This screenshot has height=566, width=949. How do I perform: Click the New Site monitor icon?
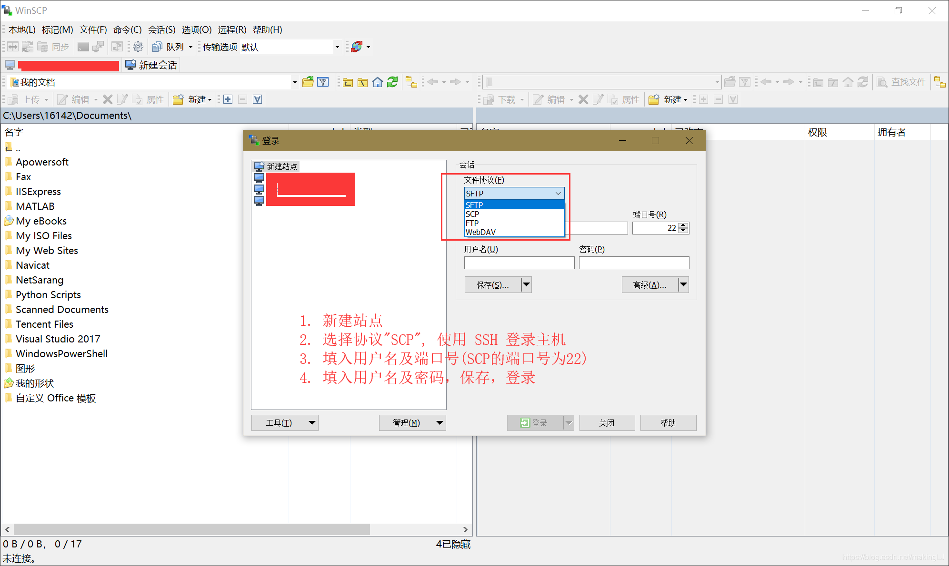pos(259,166)
